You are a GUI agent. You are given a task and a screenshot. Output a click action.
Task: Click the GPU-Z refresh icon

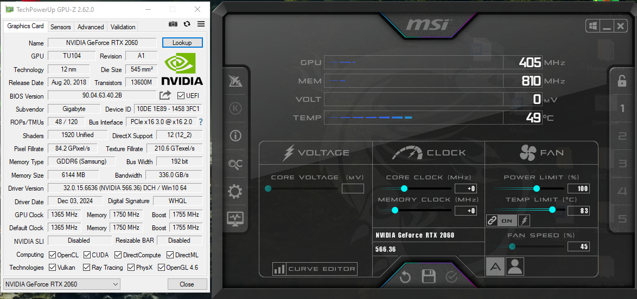tap(187, 24)
